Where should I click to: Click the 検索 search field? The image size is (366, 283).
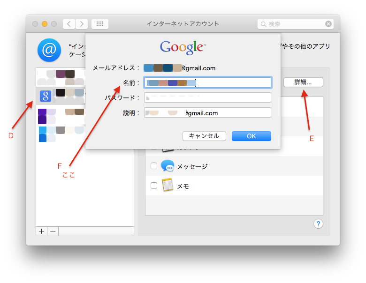296,24
